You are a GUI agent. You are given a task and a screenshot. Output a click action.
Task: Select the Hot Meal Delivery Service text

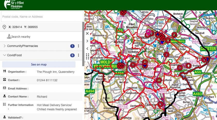54,105
